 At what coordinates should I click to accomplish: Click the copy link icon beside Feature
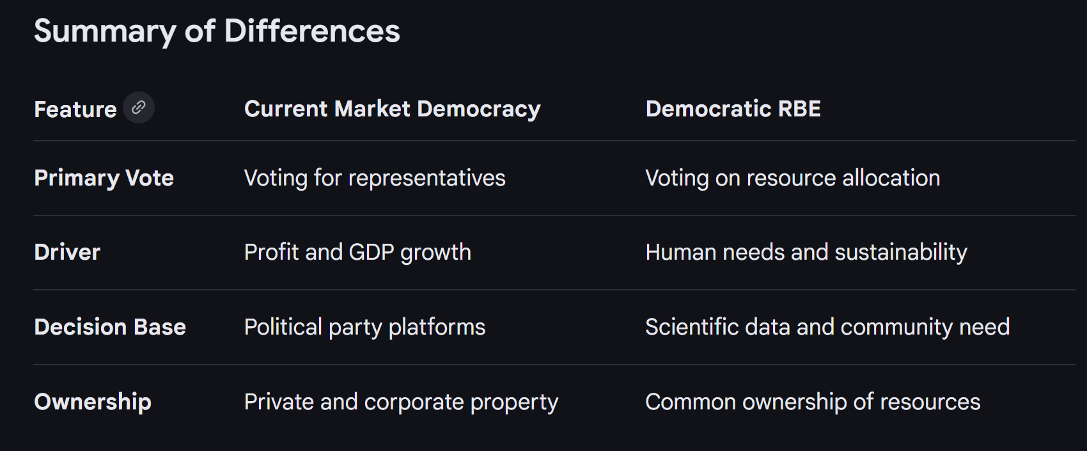pyautogui.click(x=138, y=107)
